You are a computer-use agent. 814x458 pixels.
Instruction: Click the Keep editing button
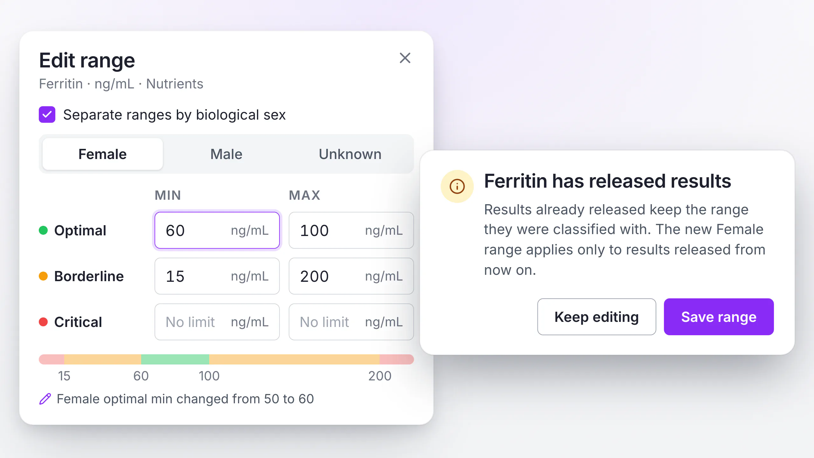tap(597, 317)
